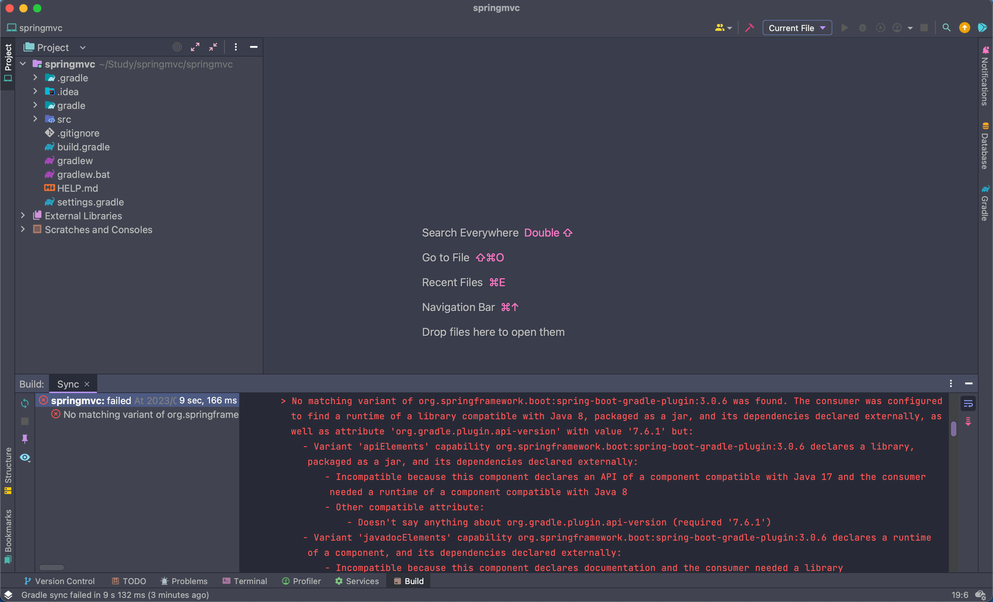Click the Stop square icon in toolbar
The width and height of the screenshot is (993, 602).
click(924, 28)
